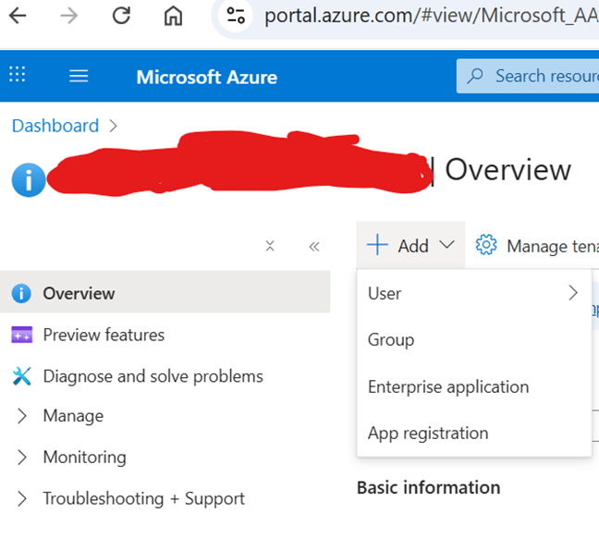Image resolution: width=599 pixels, height=538 pixels.
Task: Select Group from the Add menu
Action: (x=391, y=339)
